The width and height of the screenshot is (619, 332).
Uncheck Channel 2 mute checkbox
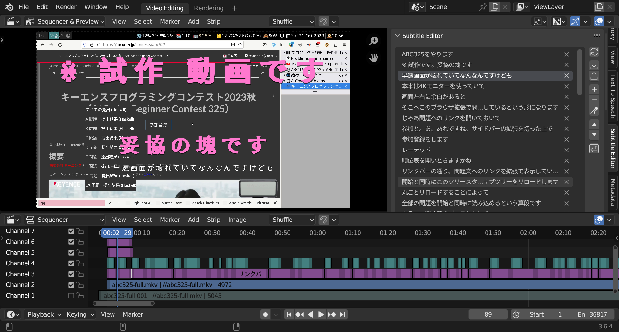tap(71, 285)
